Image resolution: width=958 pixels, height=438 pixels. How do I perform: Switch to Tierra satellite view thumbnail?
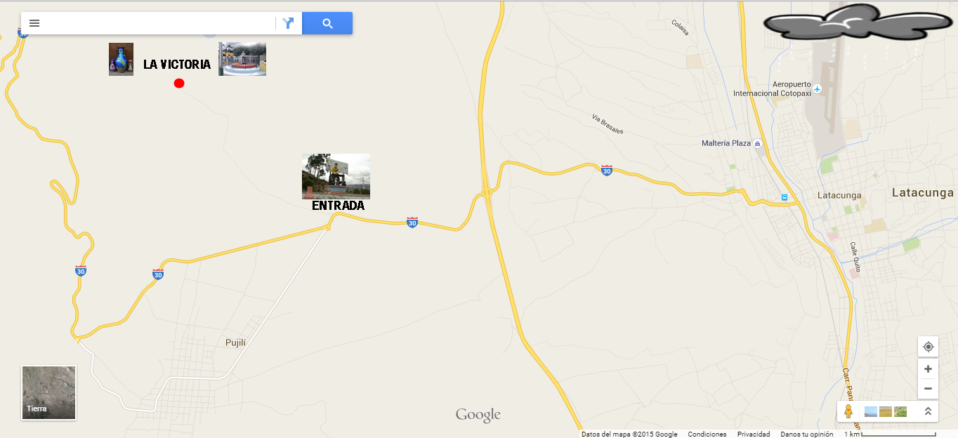click(48, 392)
